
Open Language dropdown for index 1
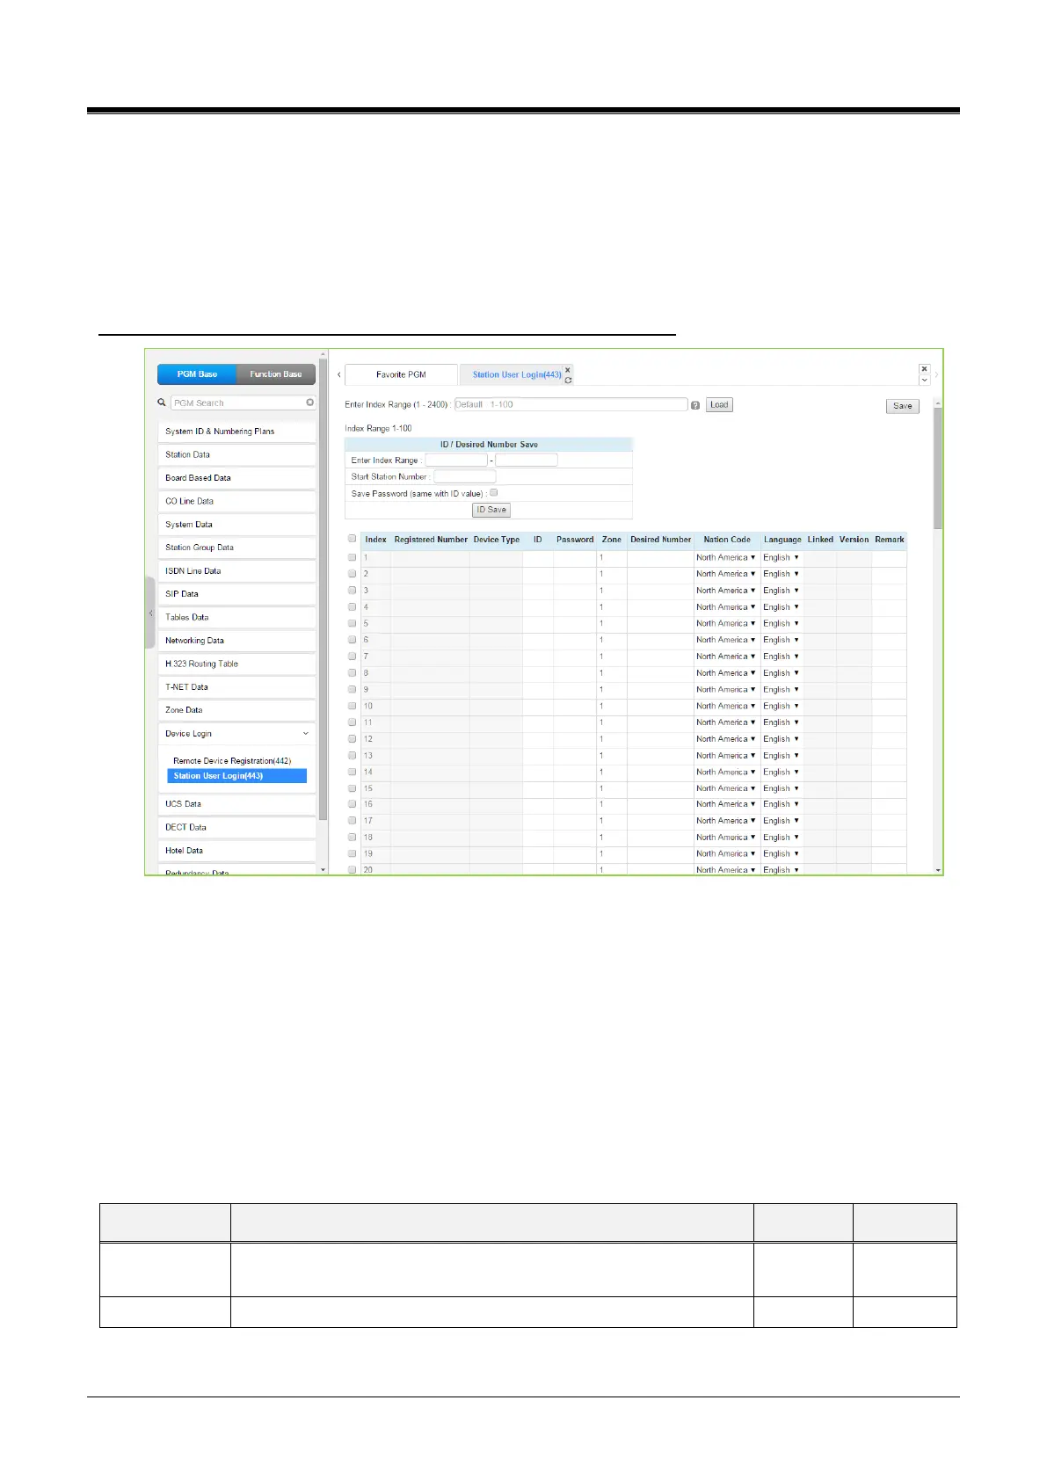coord(782,557)
